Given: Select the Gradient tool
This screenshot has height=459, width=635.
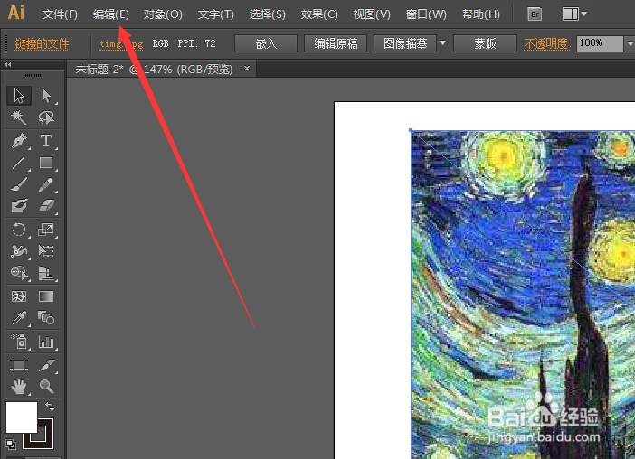Looking at the screenshot, I should coord(46,296).
